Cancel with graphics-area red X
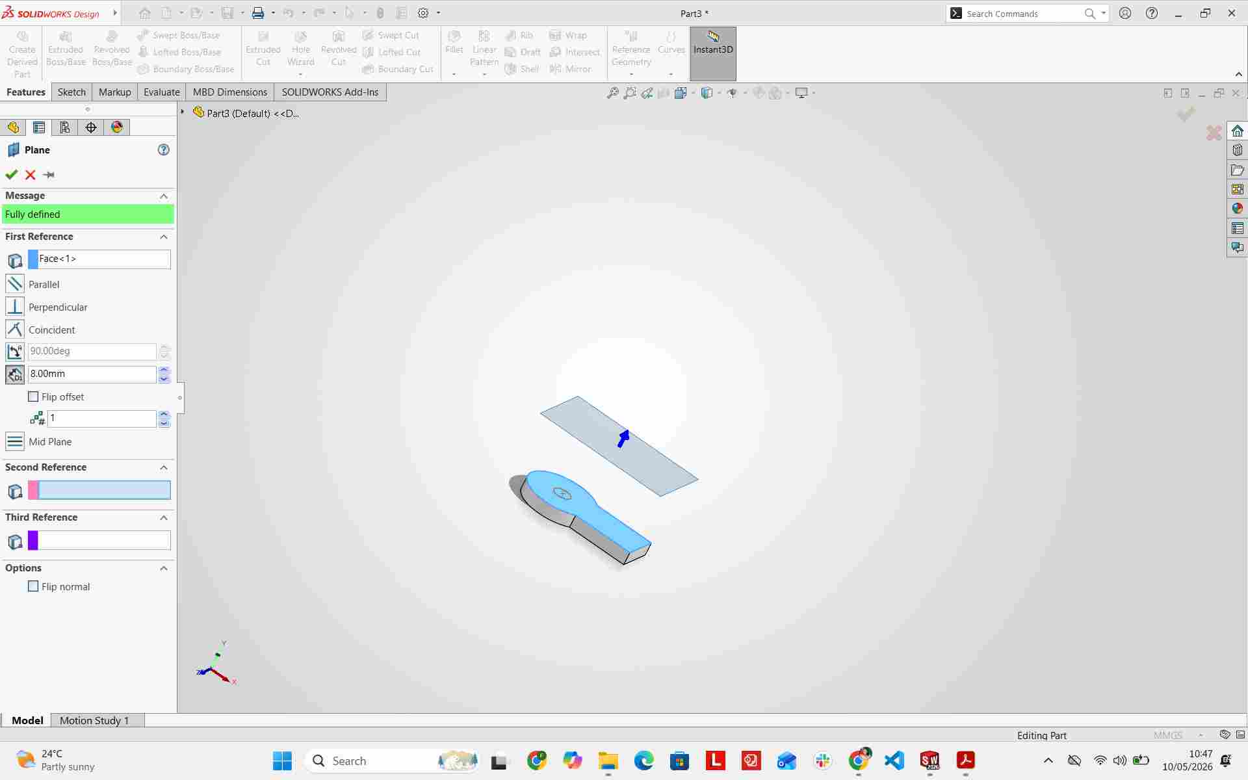 tap(1214, 133)
